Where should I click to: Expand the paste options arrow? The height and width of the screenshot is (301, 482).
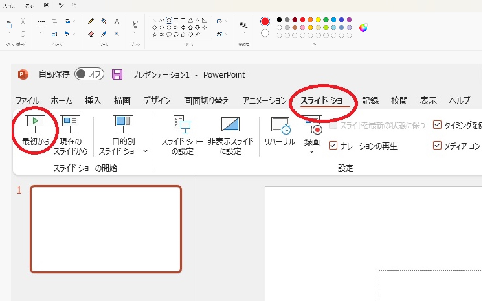(9, 33)
